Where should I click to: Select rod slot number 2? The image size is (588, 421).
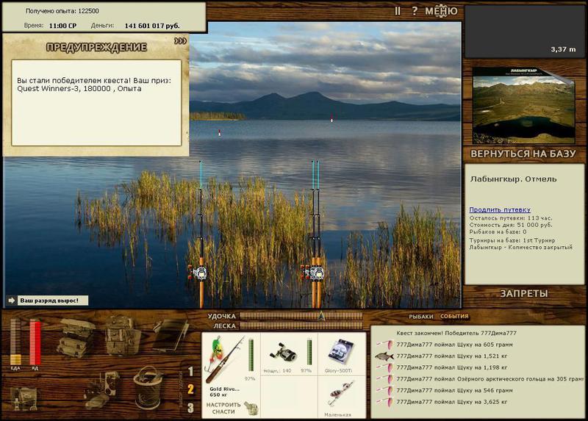point(190,389)
